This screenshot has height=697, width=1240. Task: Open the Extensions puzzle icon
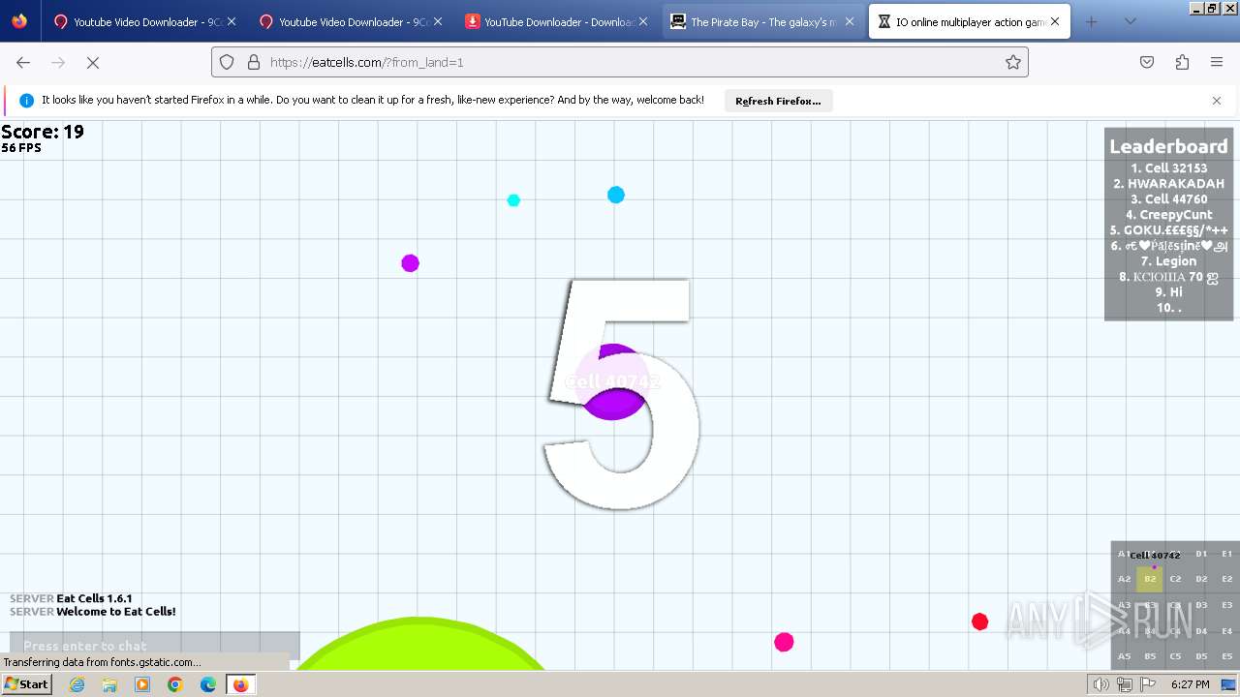pos(1182,62)
